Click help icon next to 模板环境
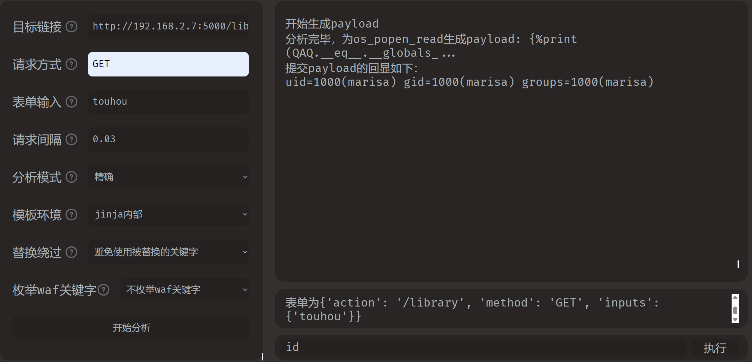 (x=71, y=215)
